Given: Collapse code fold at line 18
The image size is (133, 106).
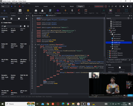Looking at the screenshot, I should [x=35, y=45].
